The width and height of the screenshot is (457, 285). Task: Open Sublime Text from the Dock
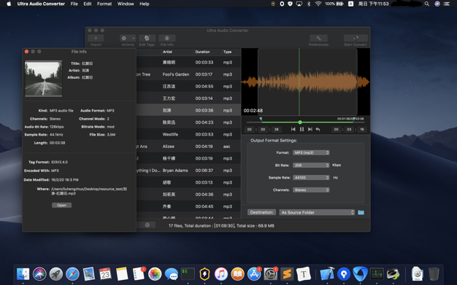coord(287,274)
